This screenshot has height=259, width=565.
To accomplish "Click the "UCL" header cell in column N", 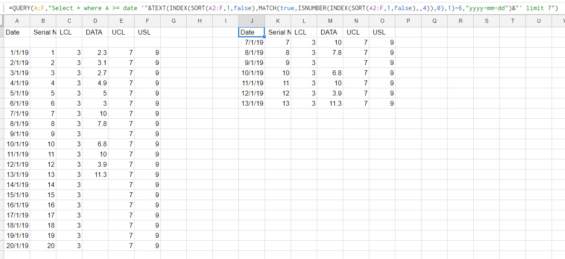I will pos(356,32).
